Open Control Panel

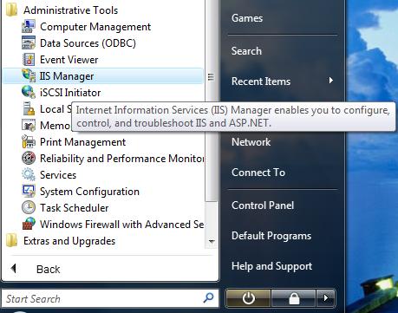pyautogui.click(x=263, y=205)
